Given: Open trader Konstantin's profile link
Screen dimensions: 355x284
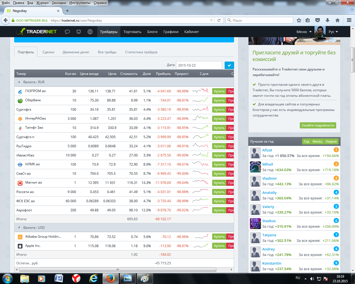Looking at the screenshot, I should [x=272, y=263].
